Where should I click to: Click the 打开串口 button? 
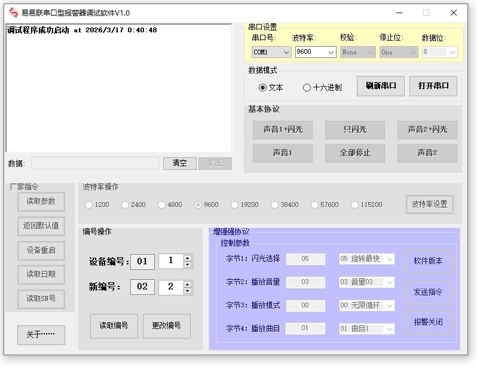(x=433, y=86)
